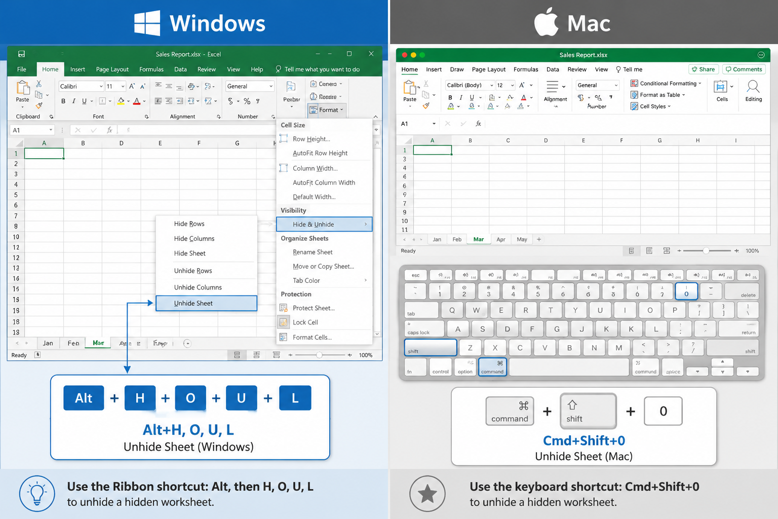Click cell A1 in the Windows Excel sheet
Screen dimensions: 778x519
click(x=44, y=153)
